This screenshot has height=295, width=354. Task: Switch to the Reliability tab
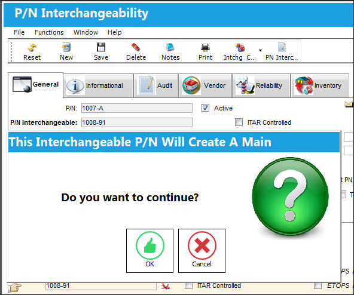tap(261, 85)
